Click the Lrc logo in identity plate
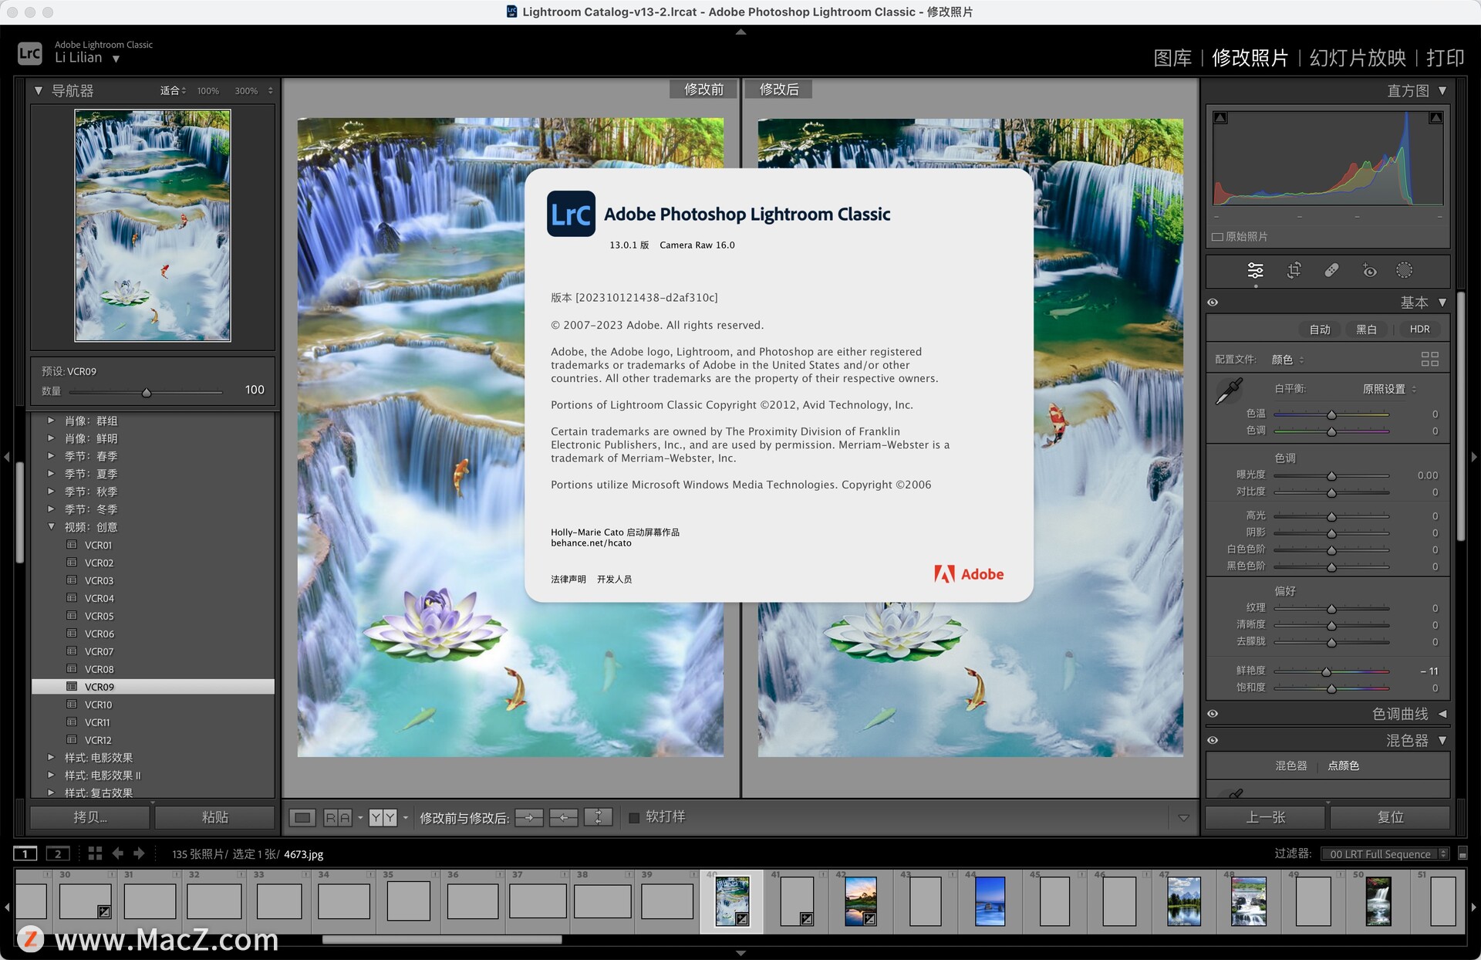Image resolution: width=1481 pixels, height=960 pixels. (x=30, y=53)
